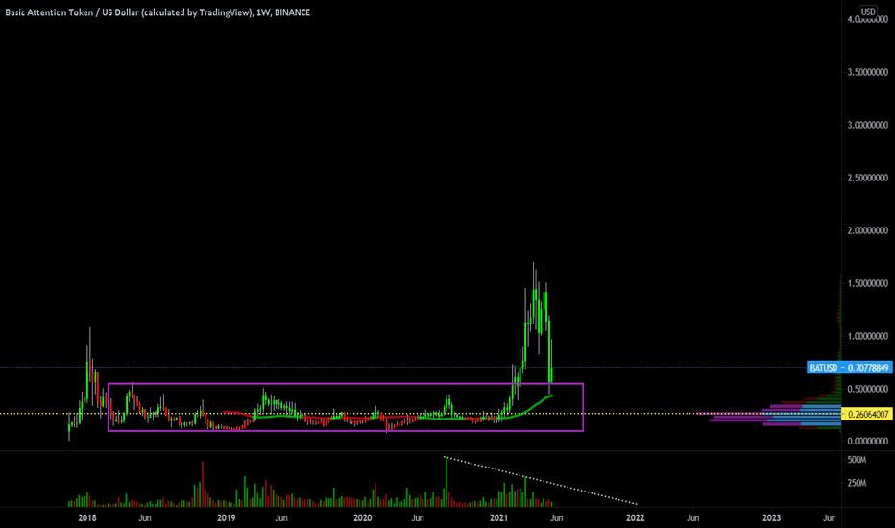This screenshot has height=528, width=895.
Task: Click the 250M volume axis label
Action: (x=857, y=484)
